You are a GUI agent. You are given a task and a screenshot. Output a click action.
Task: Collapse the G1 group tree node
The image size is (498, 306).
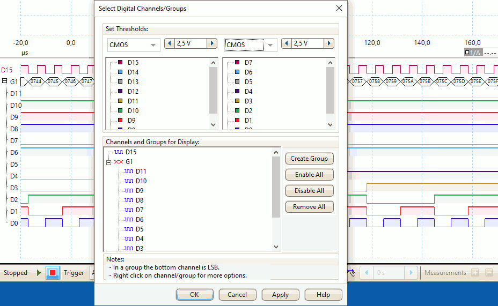(108, 162)
